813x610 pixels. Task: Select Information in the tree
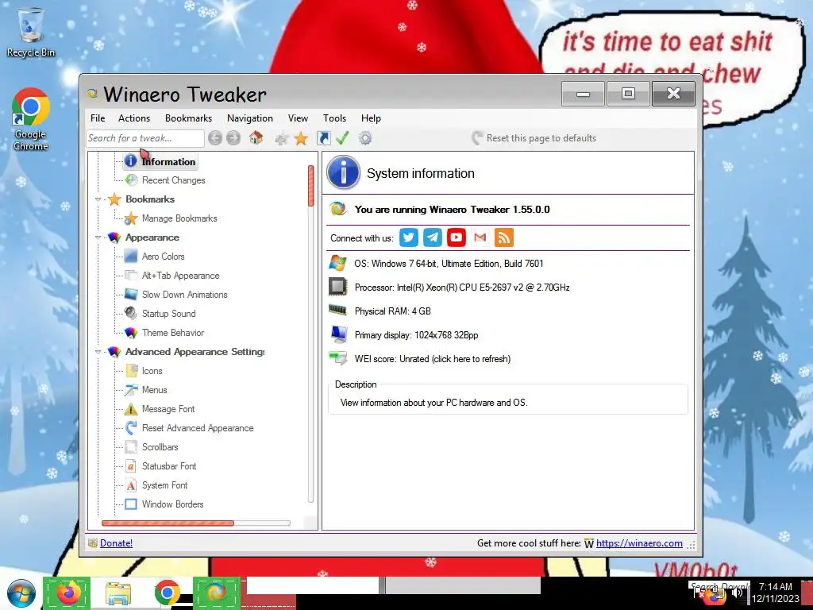[168, 162]
